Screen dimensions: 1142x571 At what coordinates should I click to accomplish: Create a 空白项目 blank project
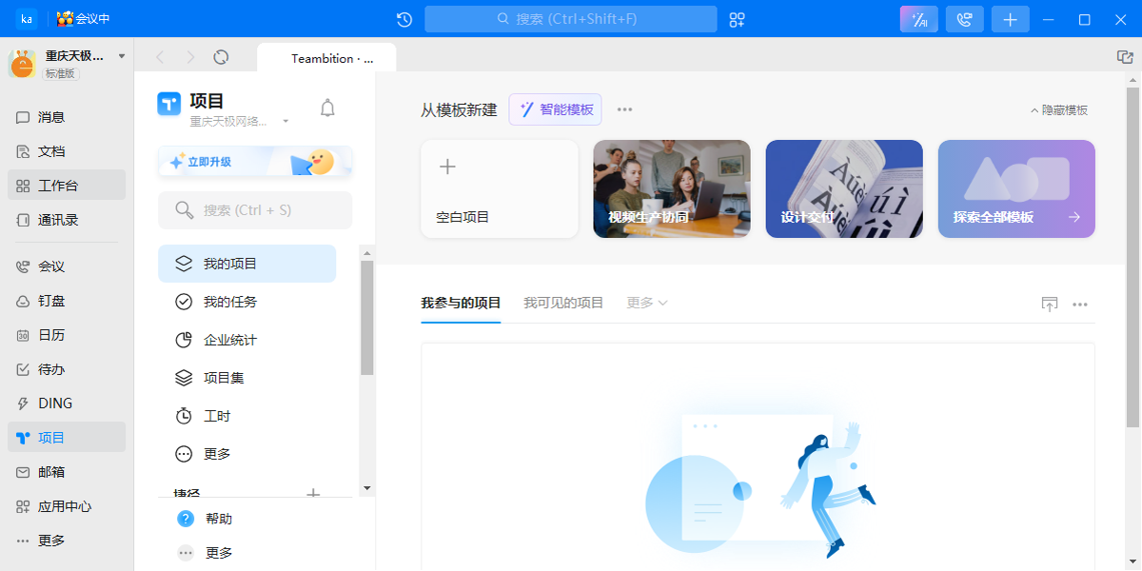499,187
